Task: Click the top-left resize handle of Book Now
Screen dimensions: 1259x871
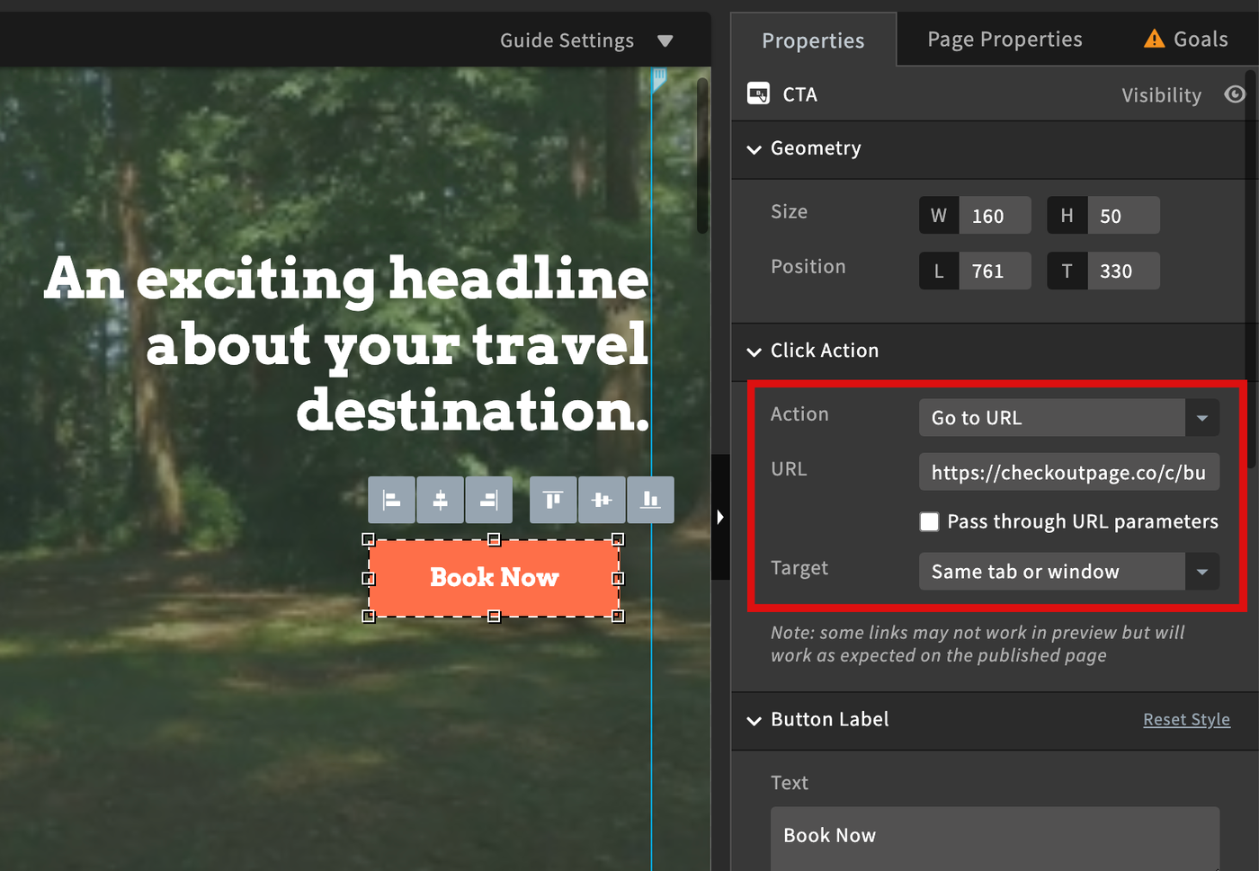Action: click(368, 539)
